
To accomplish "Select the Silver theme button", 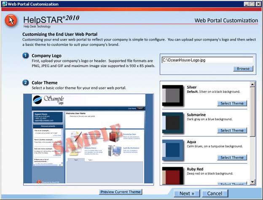I will (x=232, y=103).
